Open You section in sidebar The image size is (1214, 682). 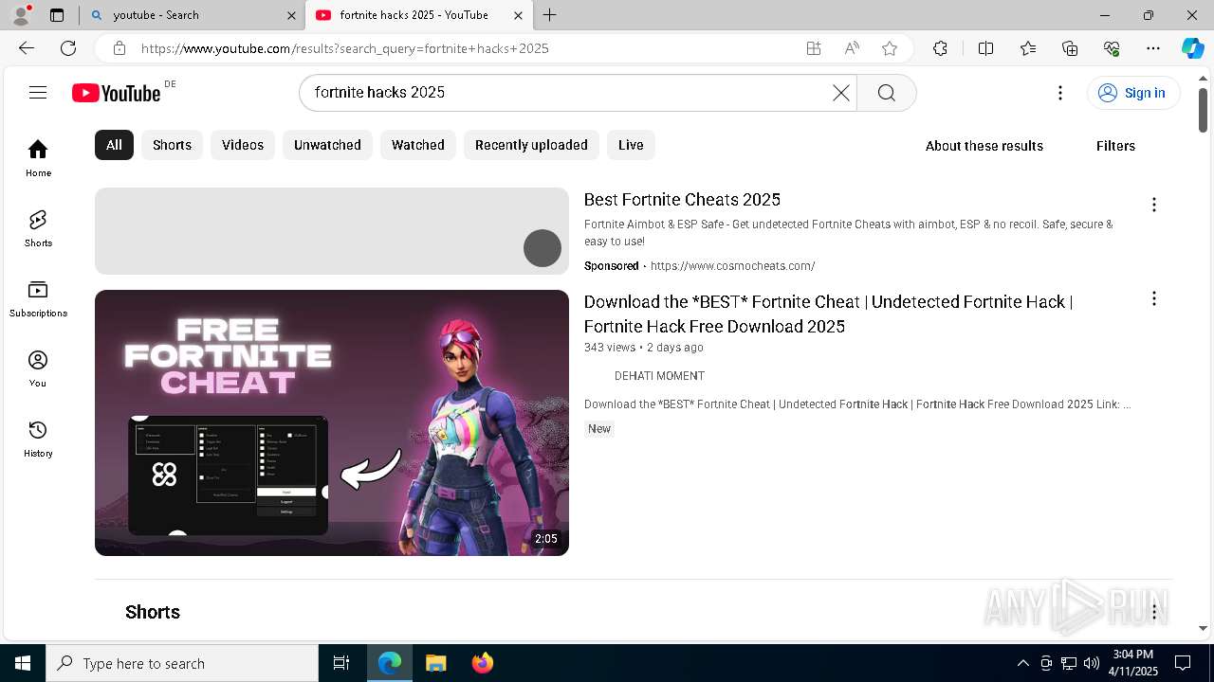tap(38, 368)
